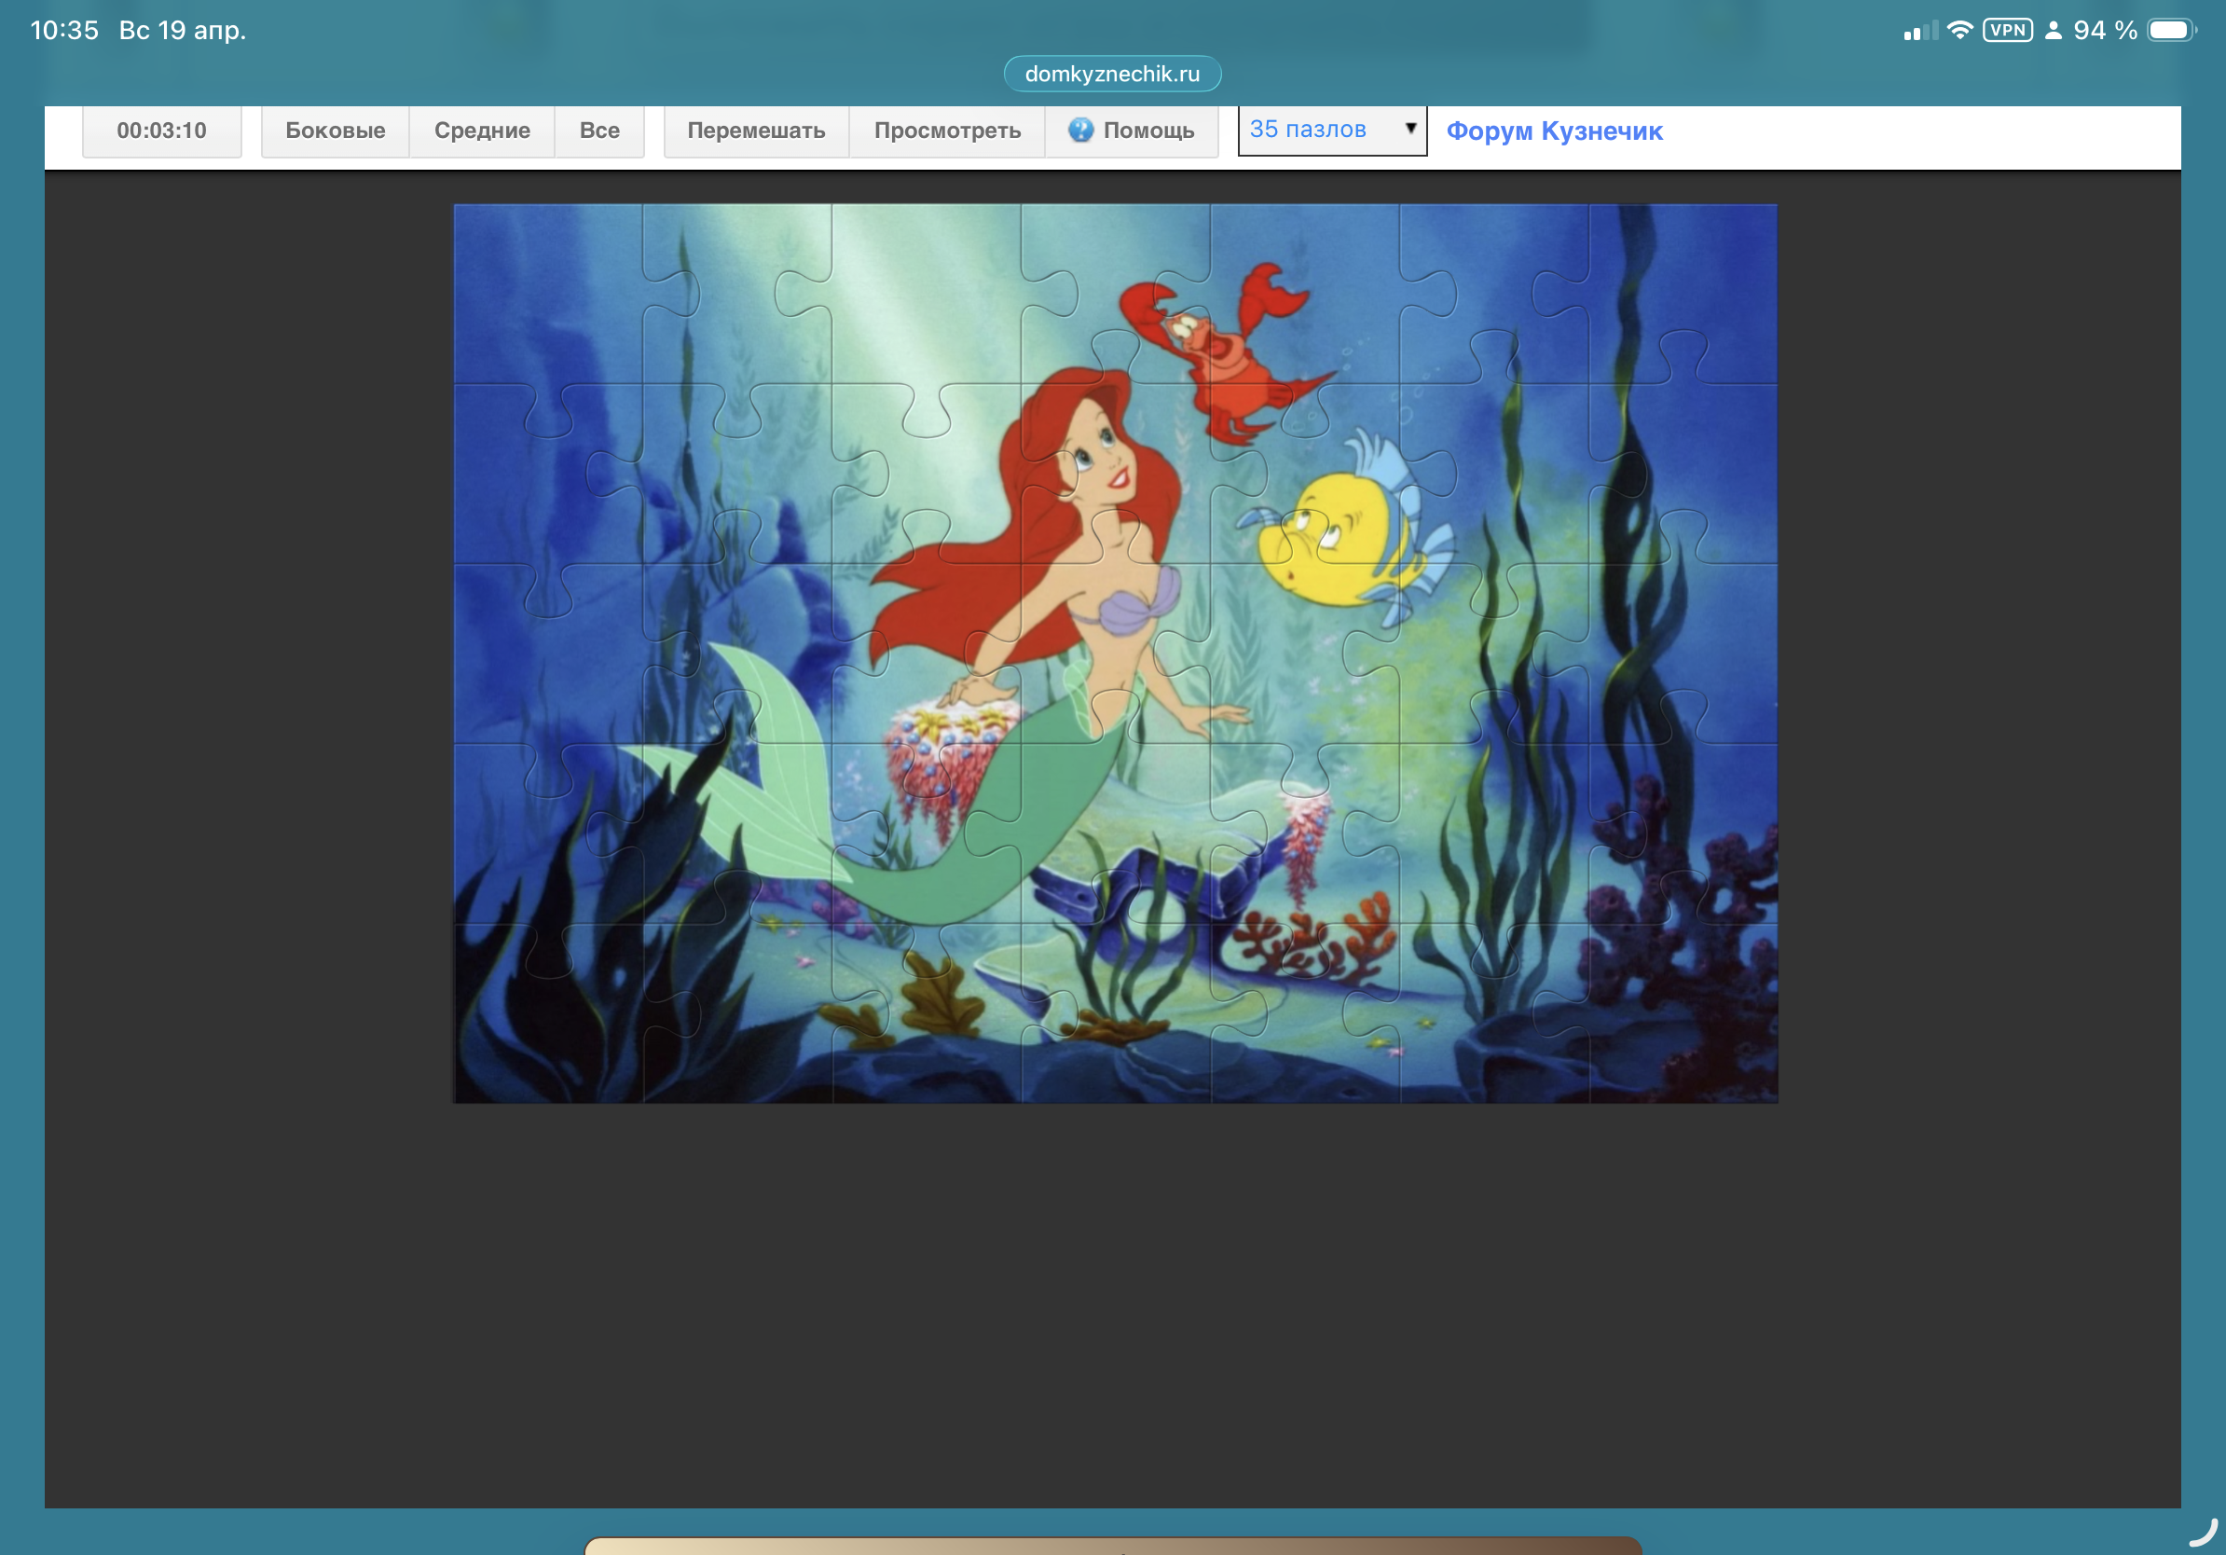
Task: Open the Форум Кузнечик link
Action: tap(1553, 131)
